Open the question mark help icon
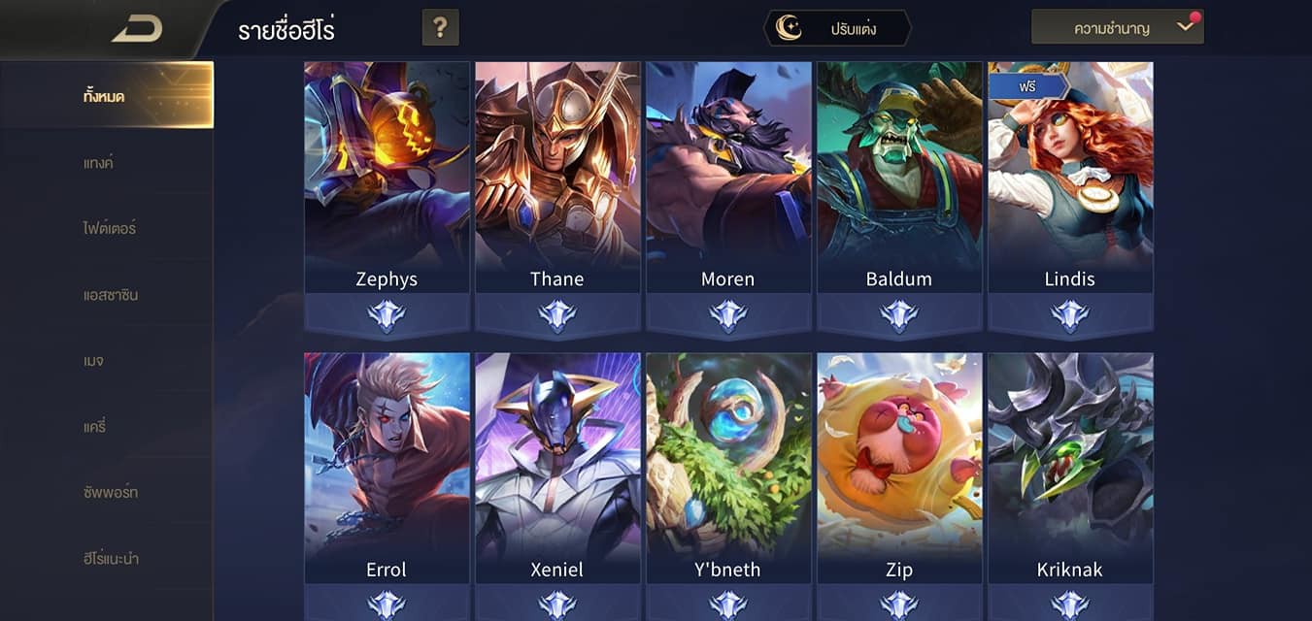1312x621 pixels. [441, 27]
